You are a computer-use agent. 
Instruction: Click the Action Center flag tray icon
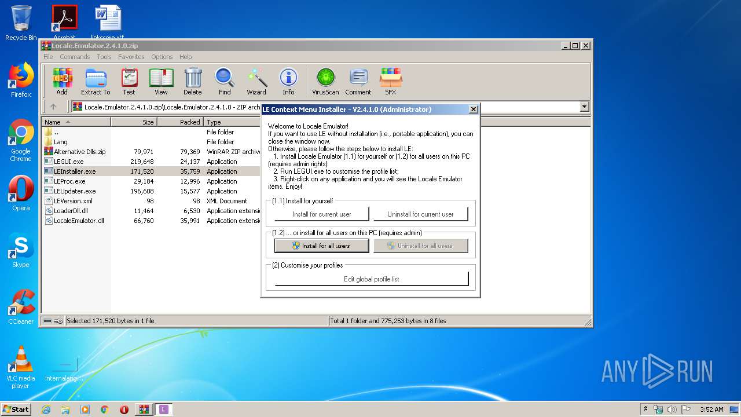pyautogui.click(x=685, y=409)
